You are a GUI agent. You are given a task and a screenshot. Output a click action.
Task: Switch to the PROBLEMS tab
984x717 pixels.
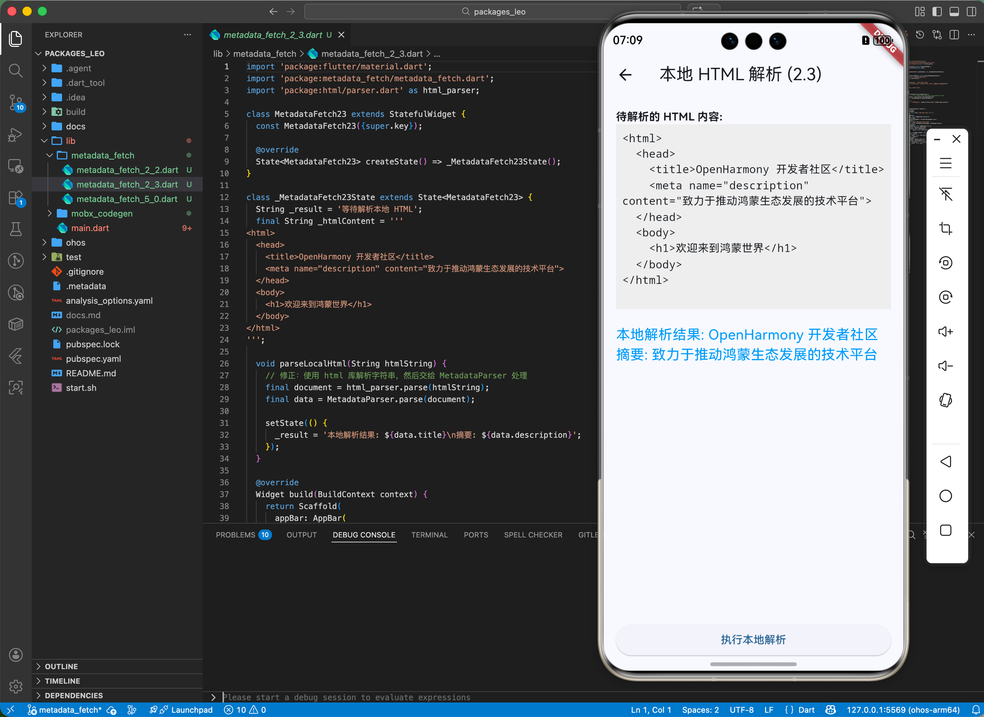235,535
